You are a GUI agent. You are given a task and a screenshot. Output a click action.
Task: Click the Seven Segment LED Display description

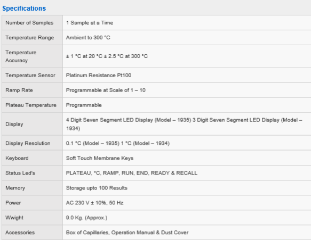pos(184,124)
